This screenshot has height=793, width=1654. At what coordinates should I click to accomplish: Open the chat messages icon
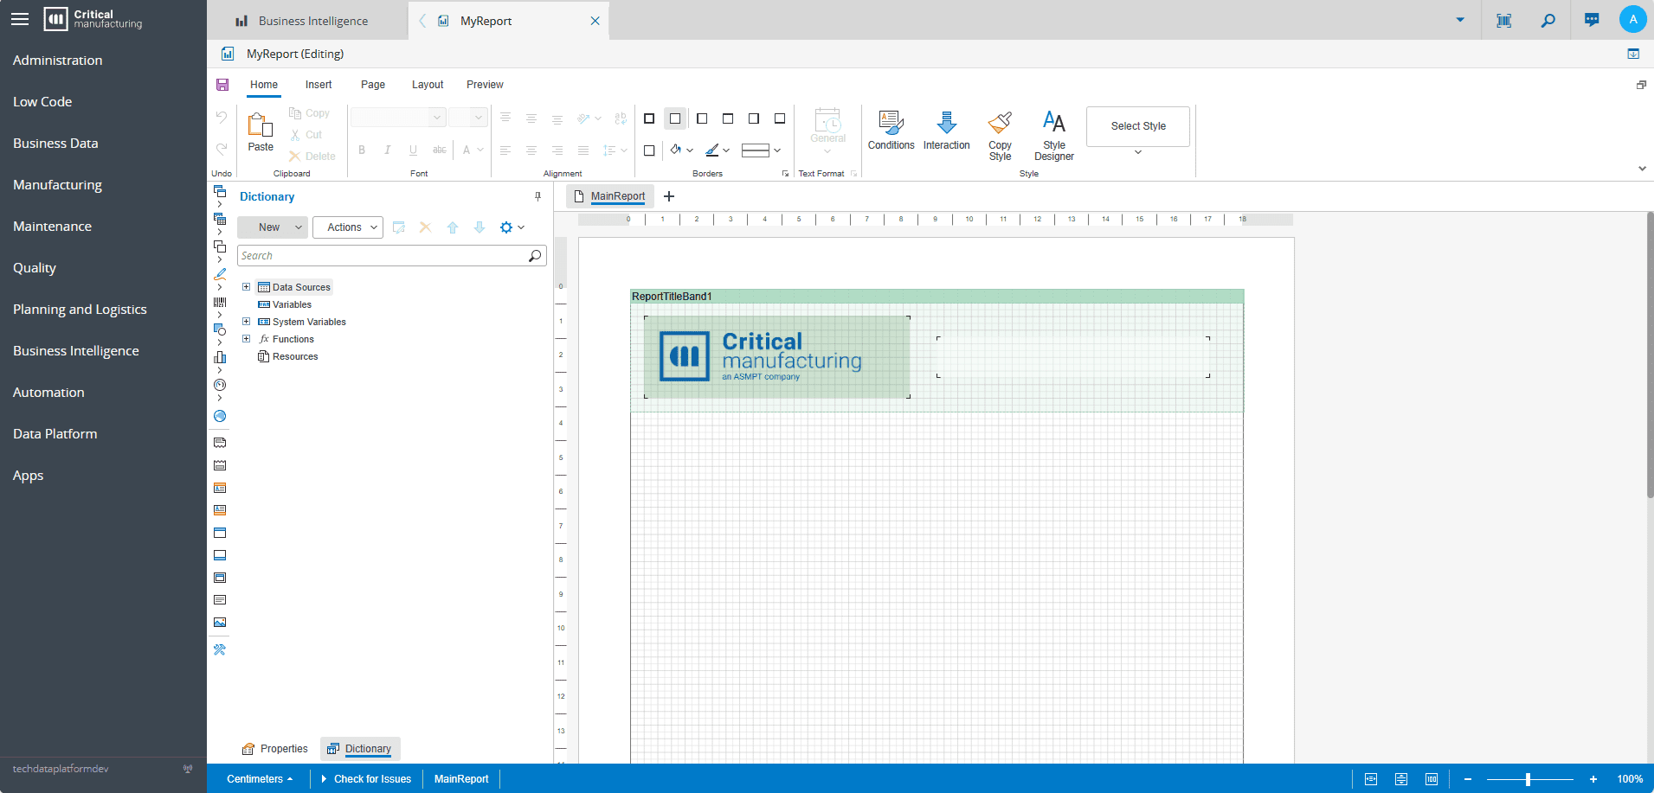pyautogui.click(x=1592, y=20)
